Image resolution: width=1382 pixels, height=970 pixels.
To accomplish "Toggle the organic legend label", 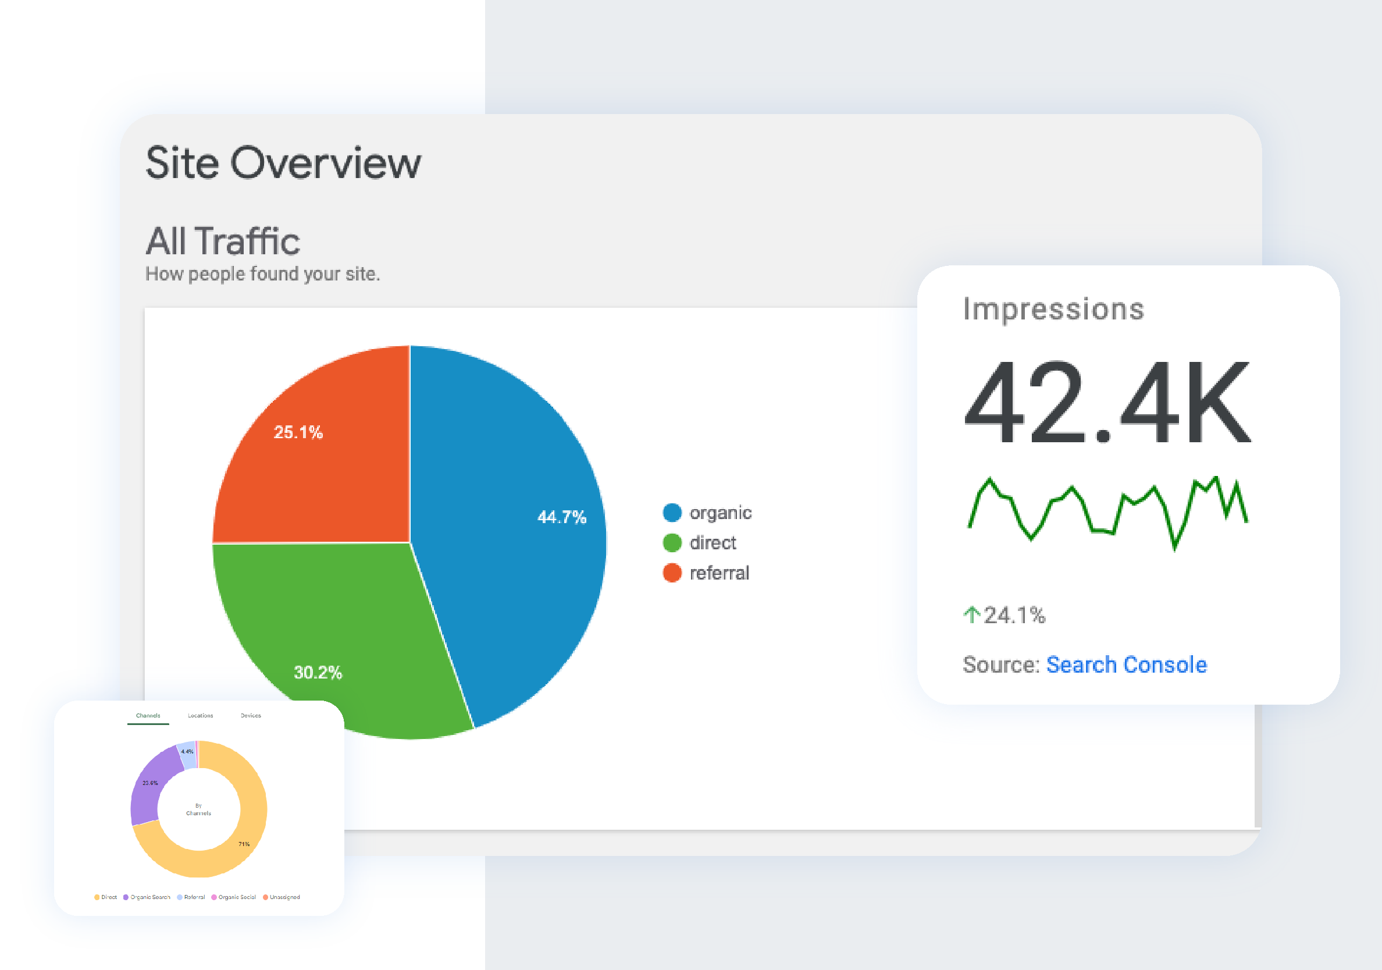I will 721,513.
